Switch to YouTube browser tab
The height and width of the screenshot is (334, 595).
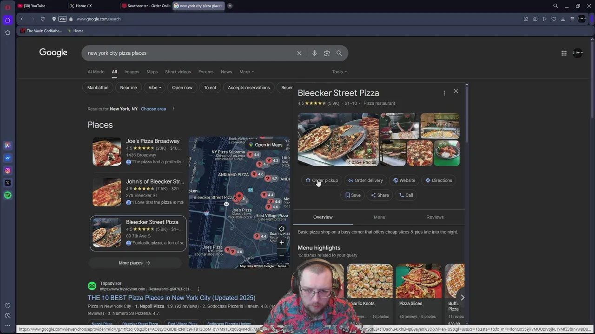pyautogui.click(x=41, y=6)
